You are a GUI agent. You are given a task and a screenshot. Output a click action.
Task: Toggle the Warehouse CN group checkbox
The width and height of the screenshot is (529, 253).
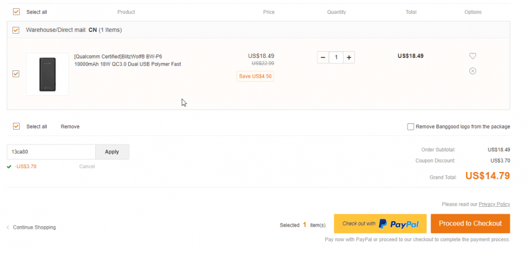pyautogui.click(x=16, y=30)
